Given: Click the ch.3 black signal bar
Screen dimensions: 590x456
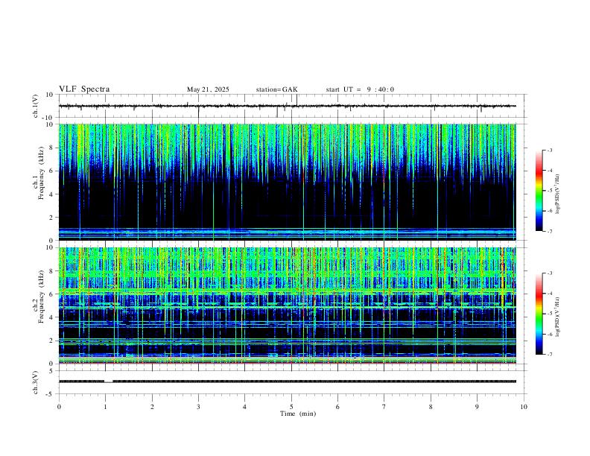Looking at the screenshot, I should [288, 381].
